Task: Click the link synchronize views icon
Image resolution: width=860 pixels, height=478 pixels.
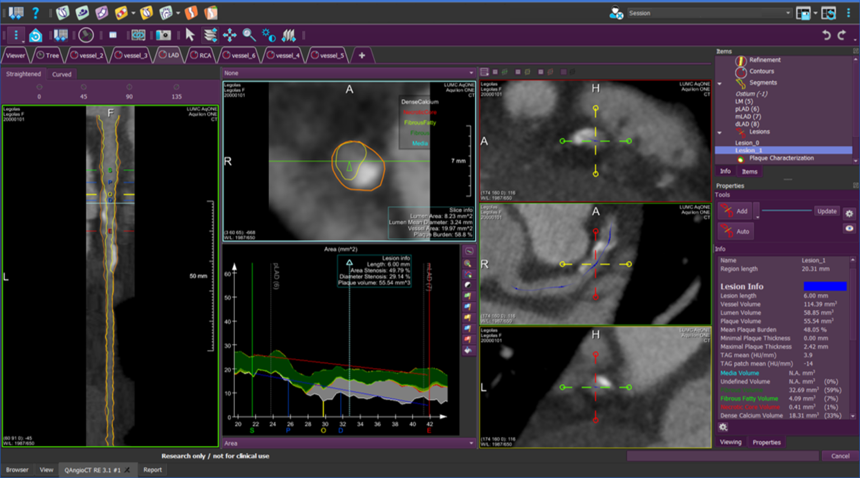Action: pos(138,35)
